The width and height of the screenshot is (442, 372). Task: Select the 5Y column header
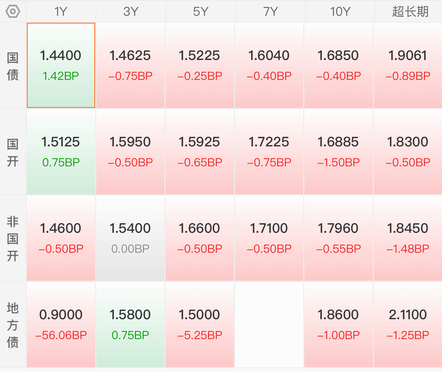click(200, 11)
